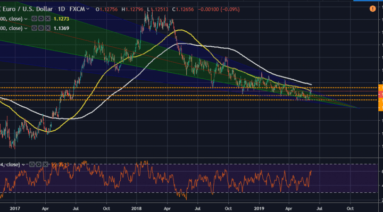Remove the white 1.1369 moving average indicator

[x=48, y=28]
